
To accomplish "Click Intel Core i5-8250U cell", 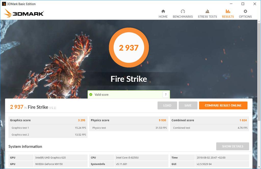I will point(141,158).
